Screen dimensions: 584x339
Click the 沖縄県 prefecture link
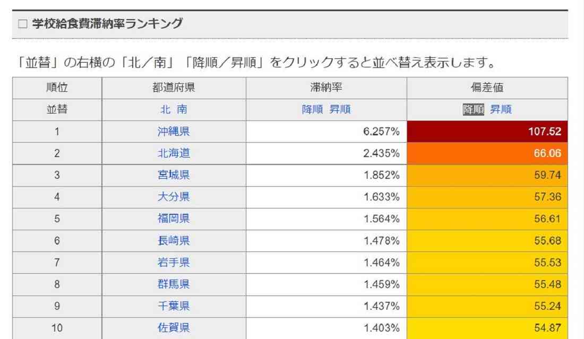[x=174, y=132]
